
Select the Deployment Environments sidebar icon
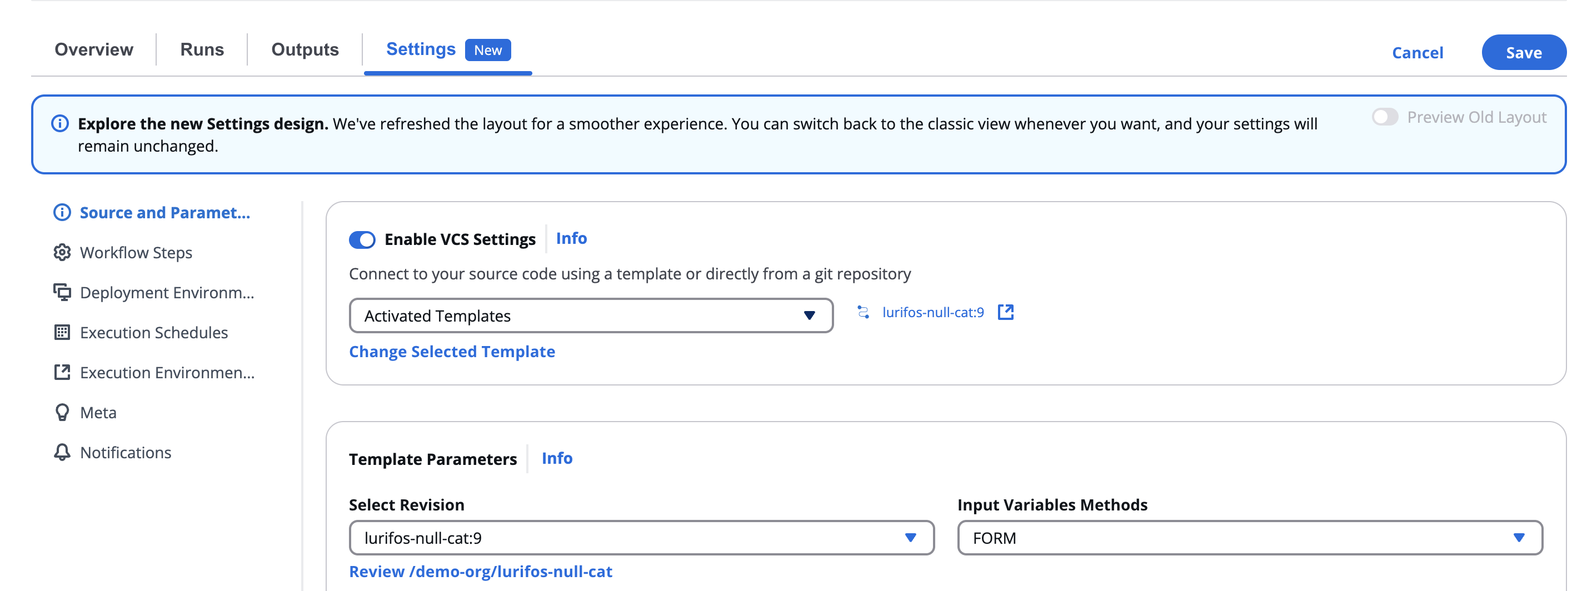(62, 292)
